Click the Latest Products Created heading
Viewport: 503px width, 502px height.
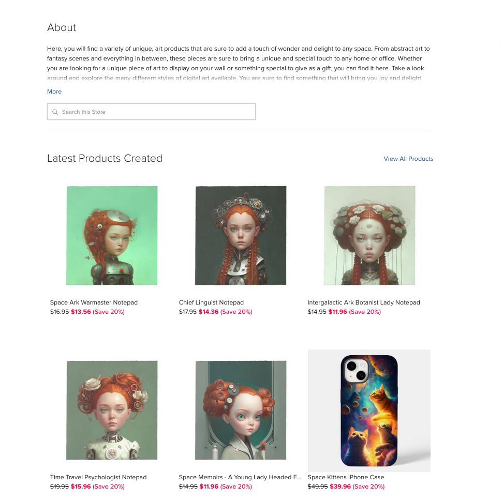(105, 158)
